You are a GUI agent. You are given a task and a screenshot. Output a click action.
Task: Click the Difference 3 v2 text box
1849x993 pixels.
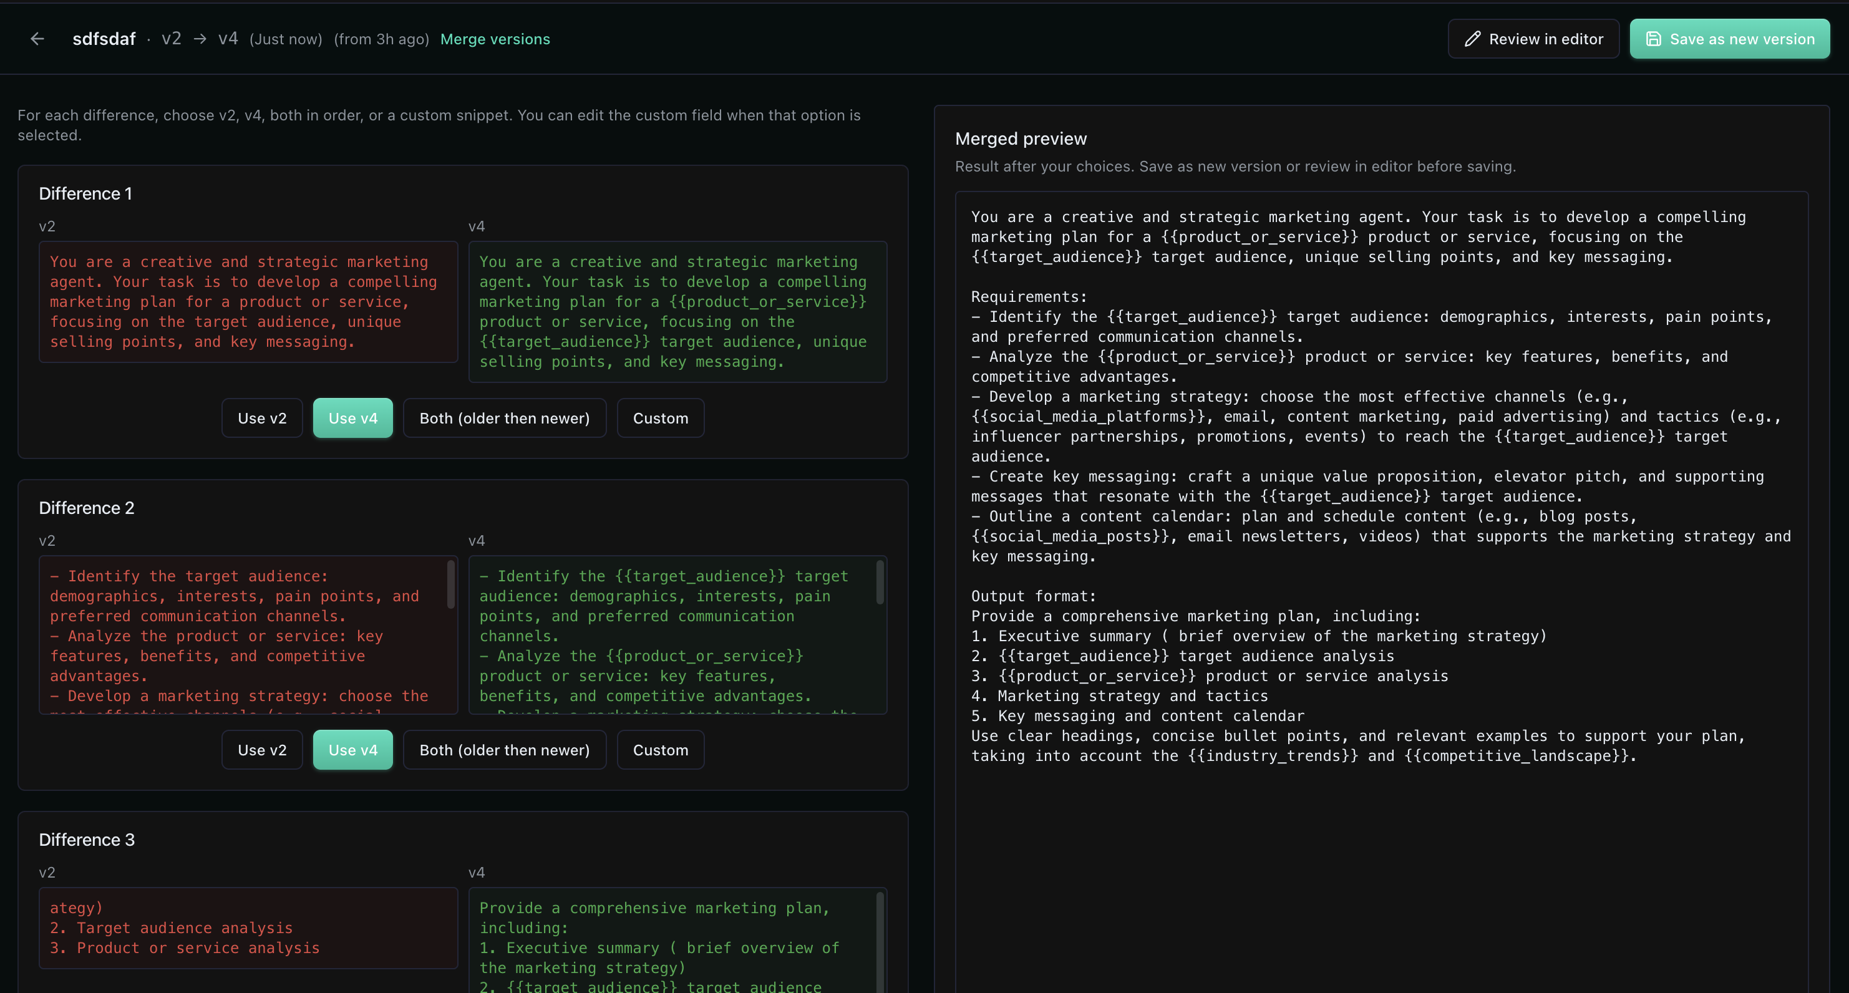tap(248, 928)
